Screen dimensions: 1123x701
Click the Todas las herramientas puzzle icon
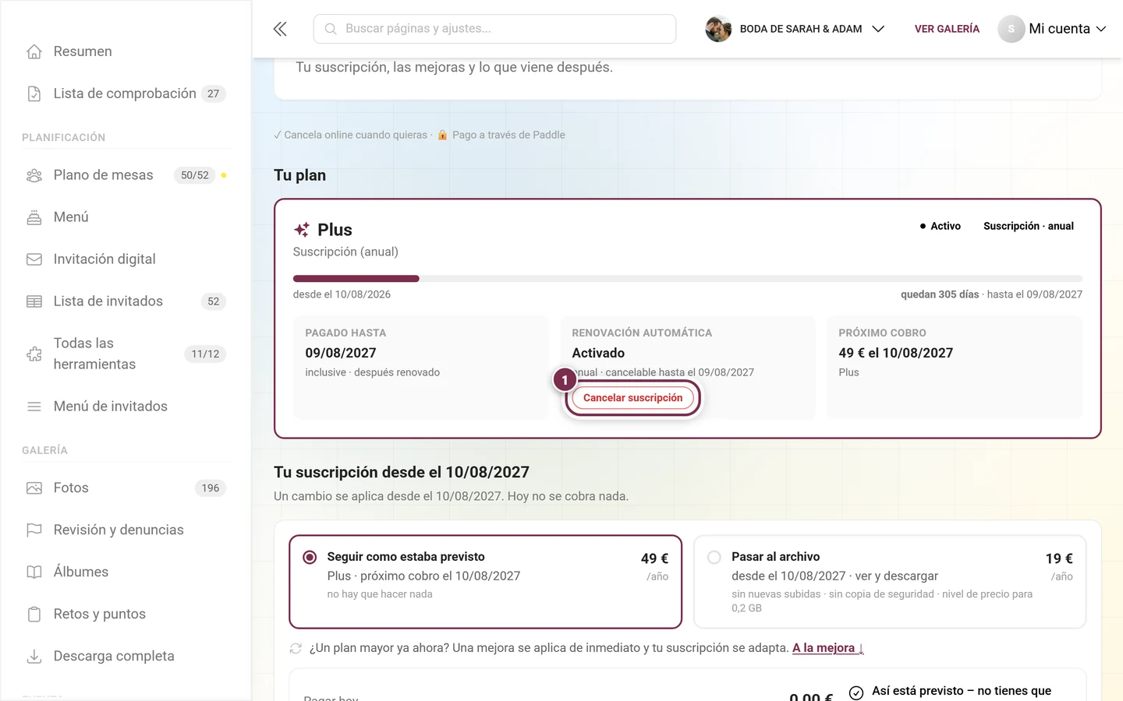tap(34, 354)
